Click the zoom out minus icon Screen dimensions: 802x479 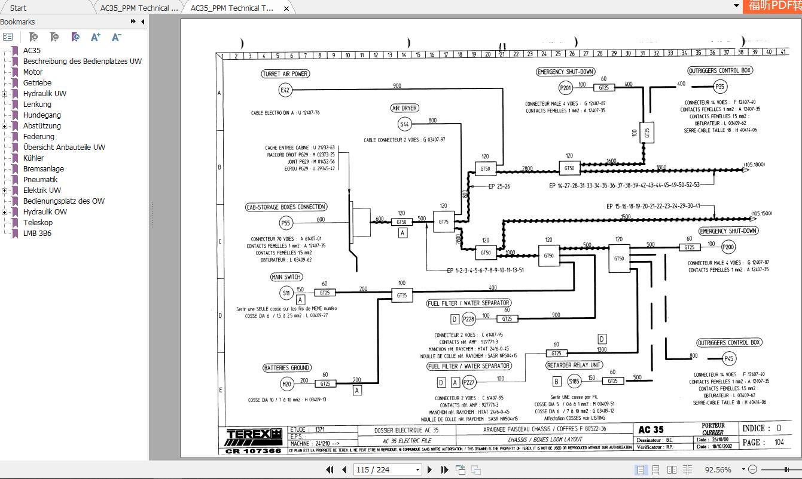752,469
